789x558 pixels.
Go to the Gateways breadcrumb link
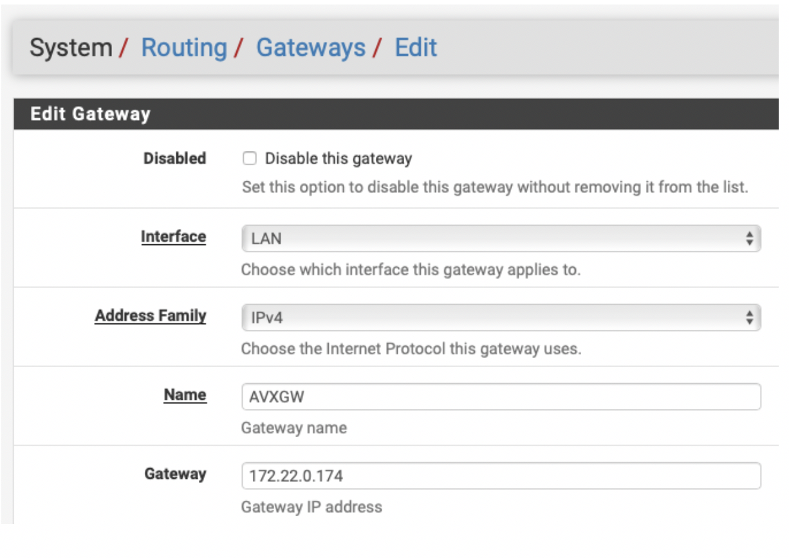[x=311, y=48]
